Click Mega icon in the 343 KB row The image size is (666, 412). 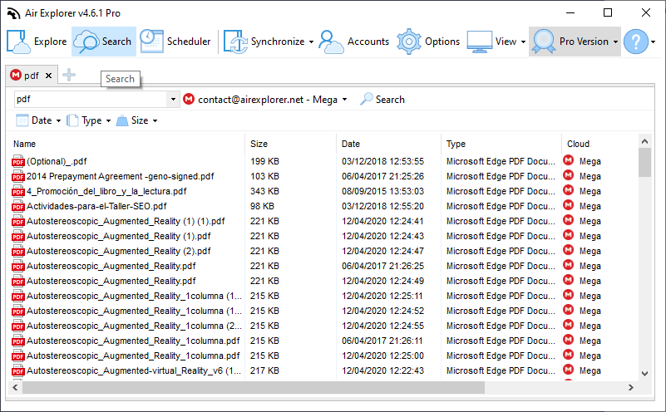(x=569, y=190)
